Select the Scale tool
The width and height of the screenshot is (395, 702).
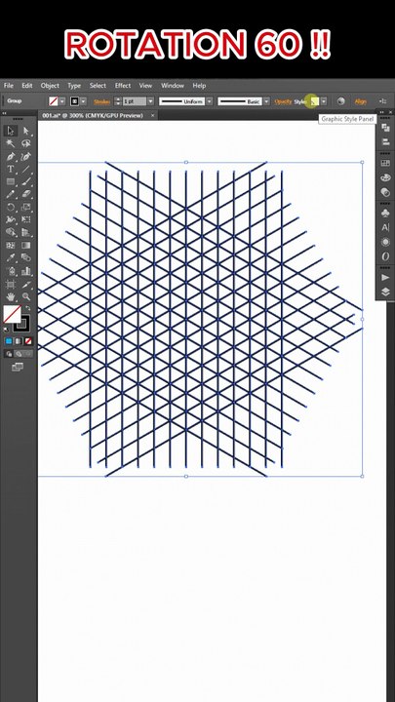[x=26, y=208]
